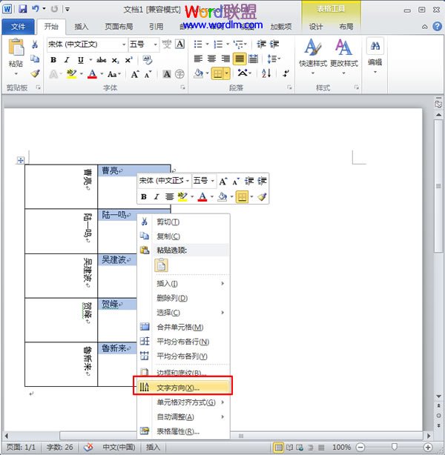Open the line spacing dropdown
The image size is (445, 455).
[274, 59]
